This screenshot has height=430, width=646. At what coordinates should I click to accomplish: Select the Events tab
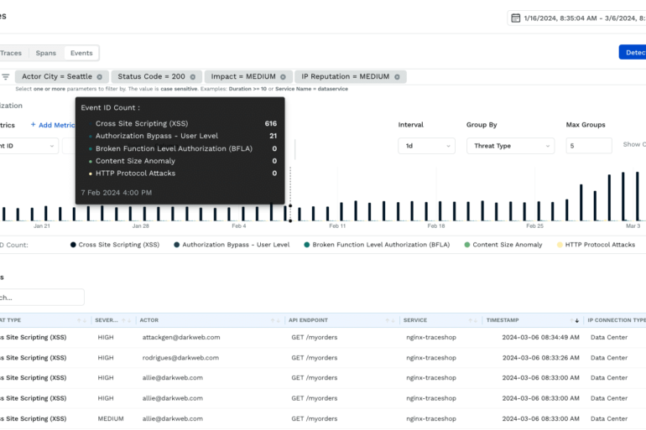click(x=81, y=53)
